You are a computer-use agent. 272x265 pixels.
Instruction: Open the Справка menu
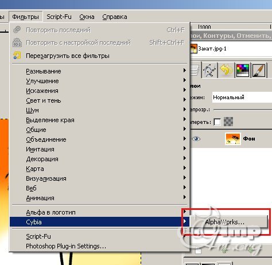click(115, 17)
